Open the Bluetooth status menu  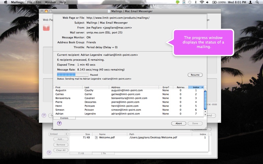coord(196,2)
